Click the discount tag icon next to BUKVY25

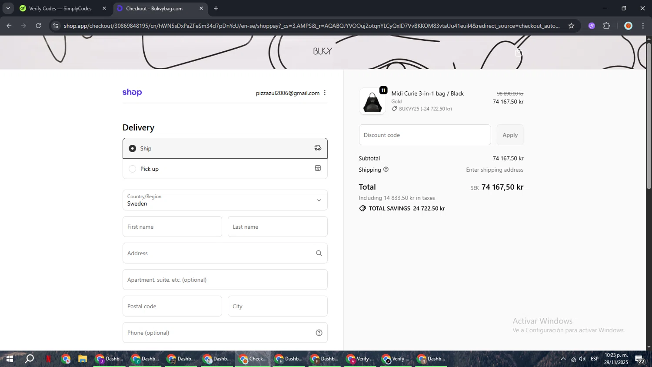394,109
